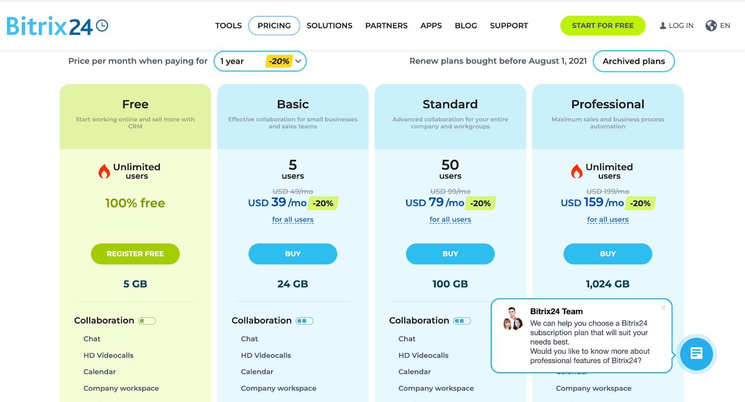Viewport: 745px width, 402px height.
Task: Click the Professional plan title
Action: [608, 104]
